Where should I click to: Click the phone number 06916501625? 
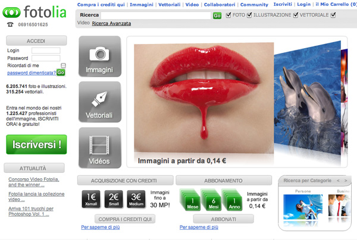[33, 24]
